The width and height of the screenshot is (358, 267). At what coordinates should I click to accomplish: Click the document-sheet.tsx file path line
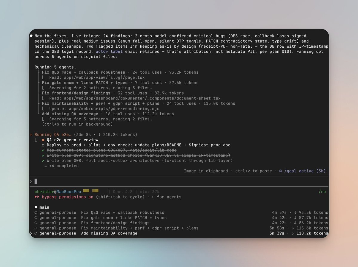135,98
